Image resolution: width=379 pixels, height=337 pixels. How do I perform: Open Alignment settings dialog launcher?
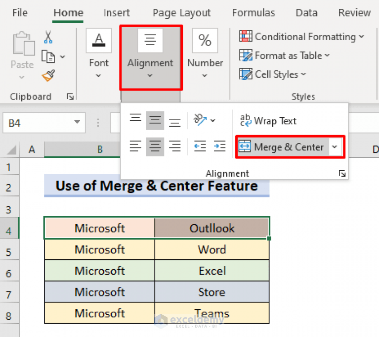click(x=342, y=174)
